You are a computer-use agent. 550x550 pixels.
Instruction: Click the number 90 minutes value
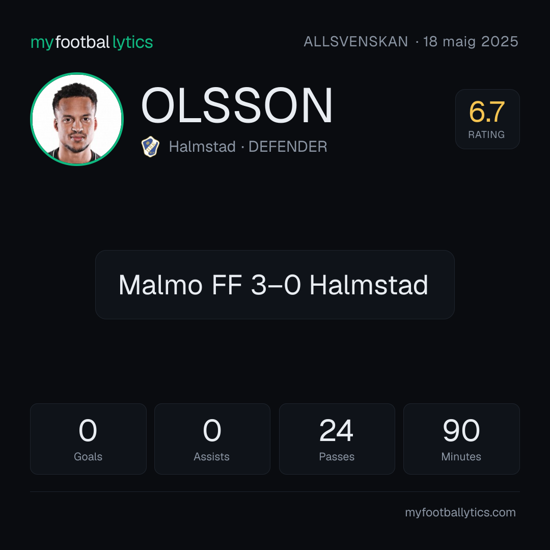461,430
